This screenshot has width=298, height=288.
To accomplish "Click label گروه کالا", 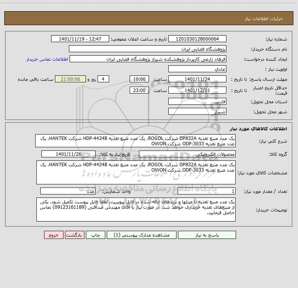I will (x=278, y=154).
